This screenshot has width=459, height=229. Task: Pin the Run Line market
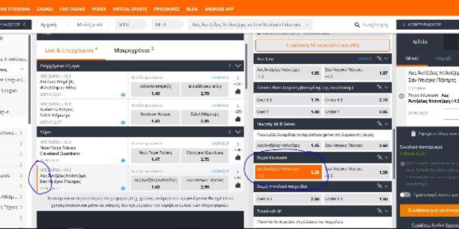380,59
